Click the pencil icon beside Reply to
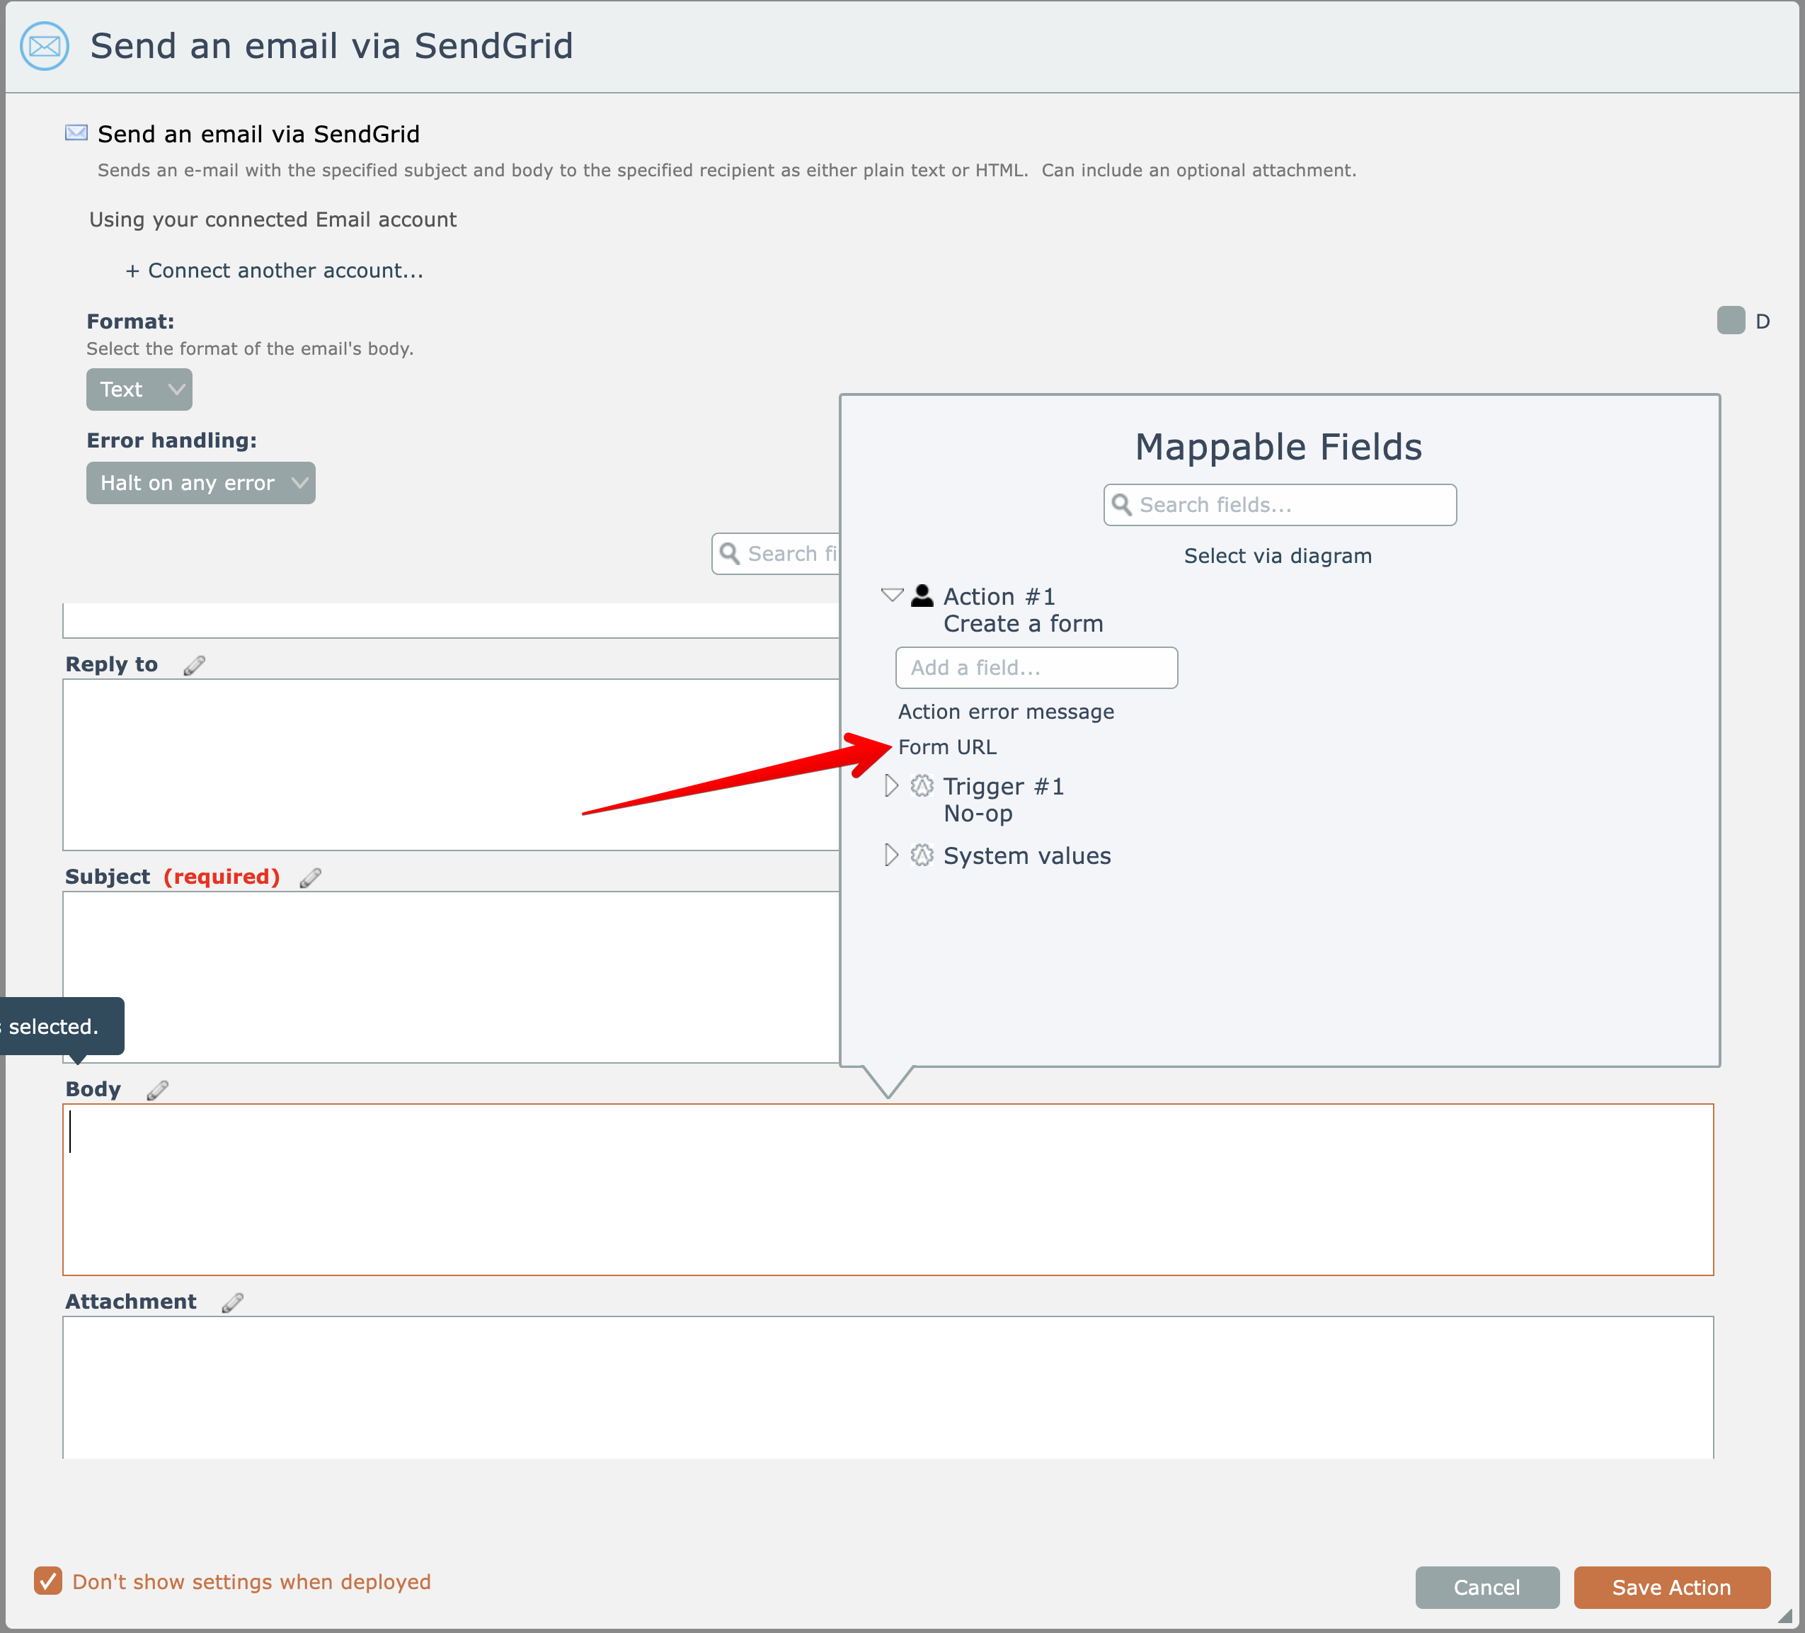1805x1633 pixels. (x=194, y=665)
